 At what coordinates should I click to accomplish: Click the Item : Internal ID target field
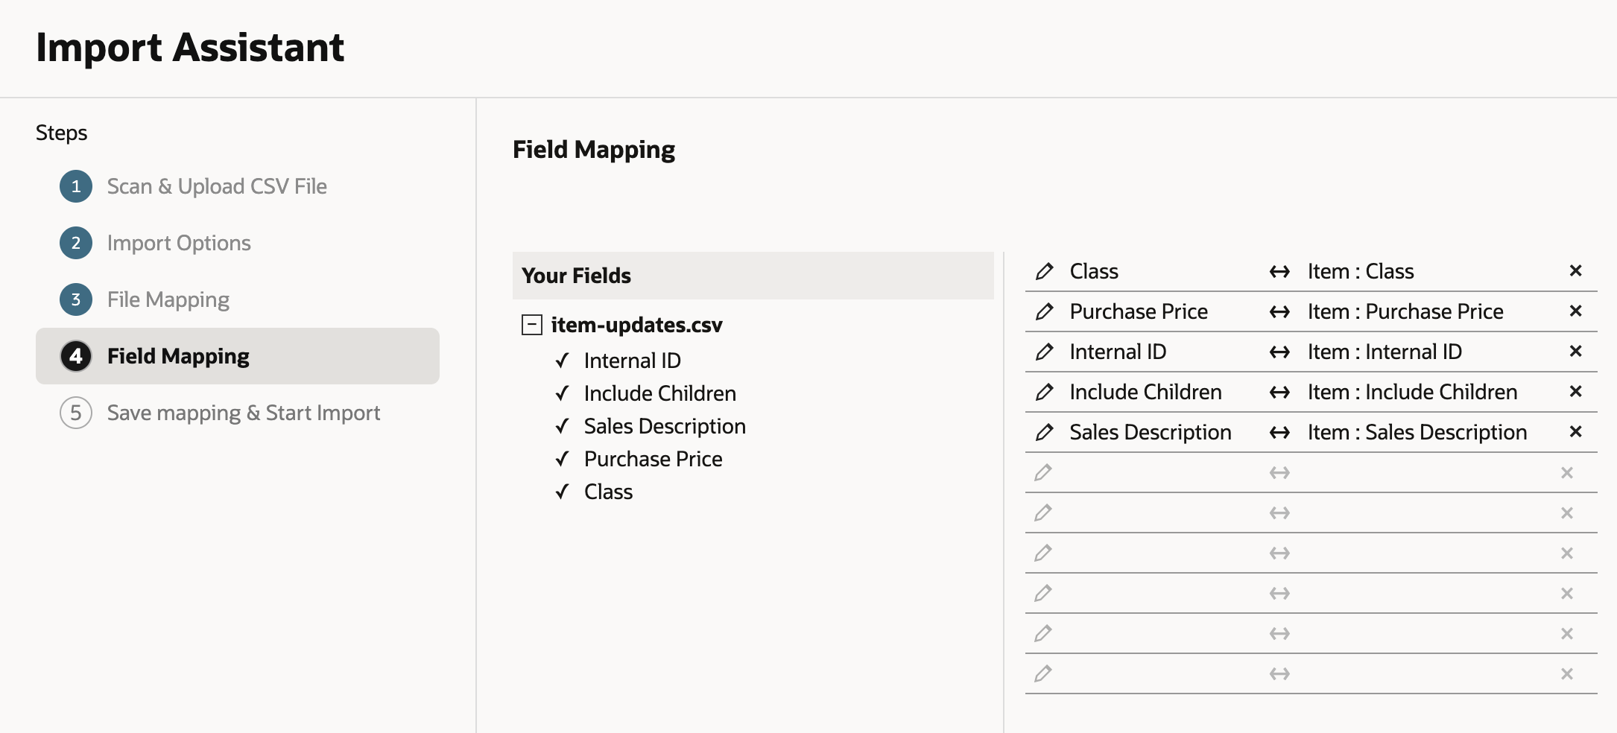coord(1385,352)
